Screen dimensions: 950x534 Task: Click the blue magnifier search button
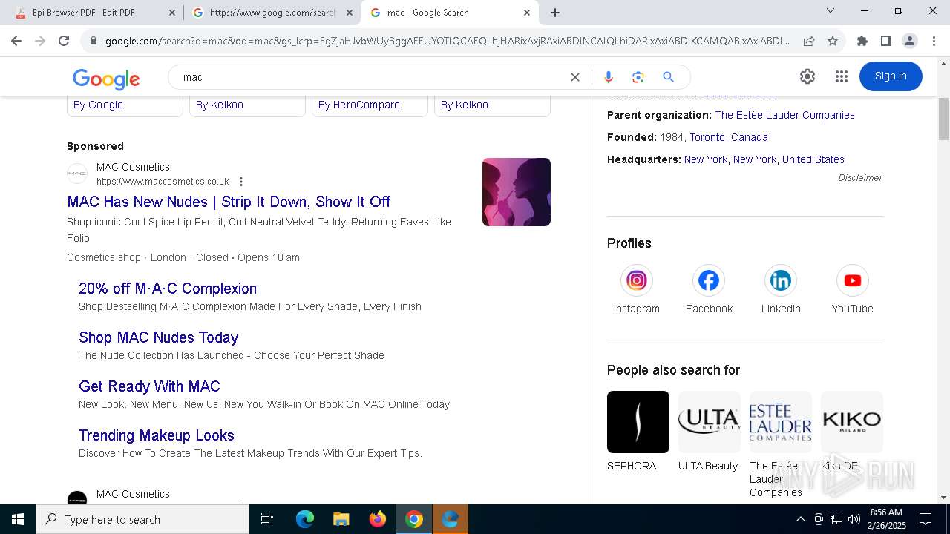[x=668, y=77]
